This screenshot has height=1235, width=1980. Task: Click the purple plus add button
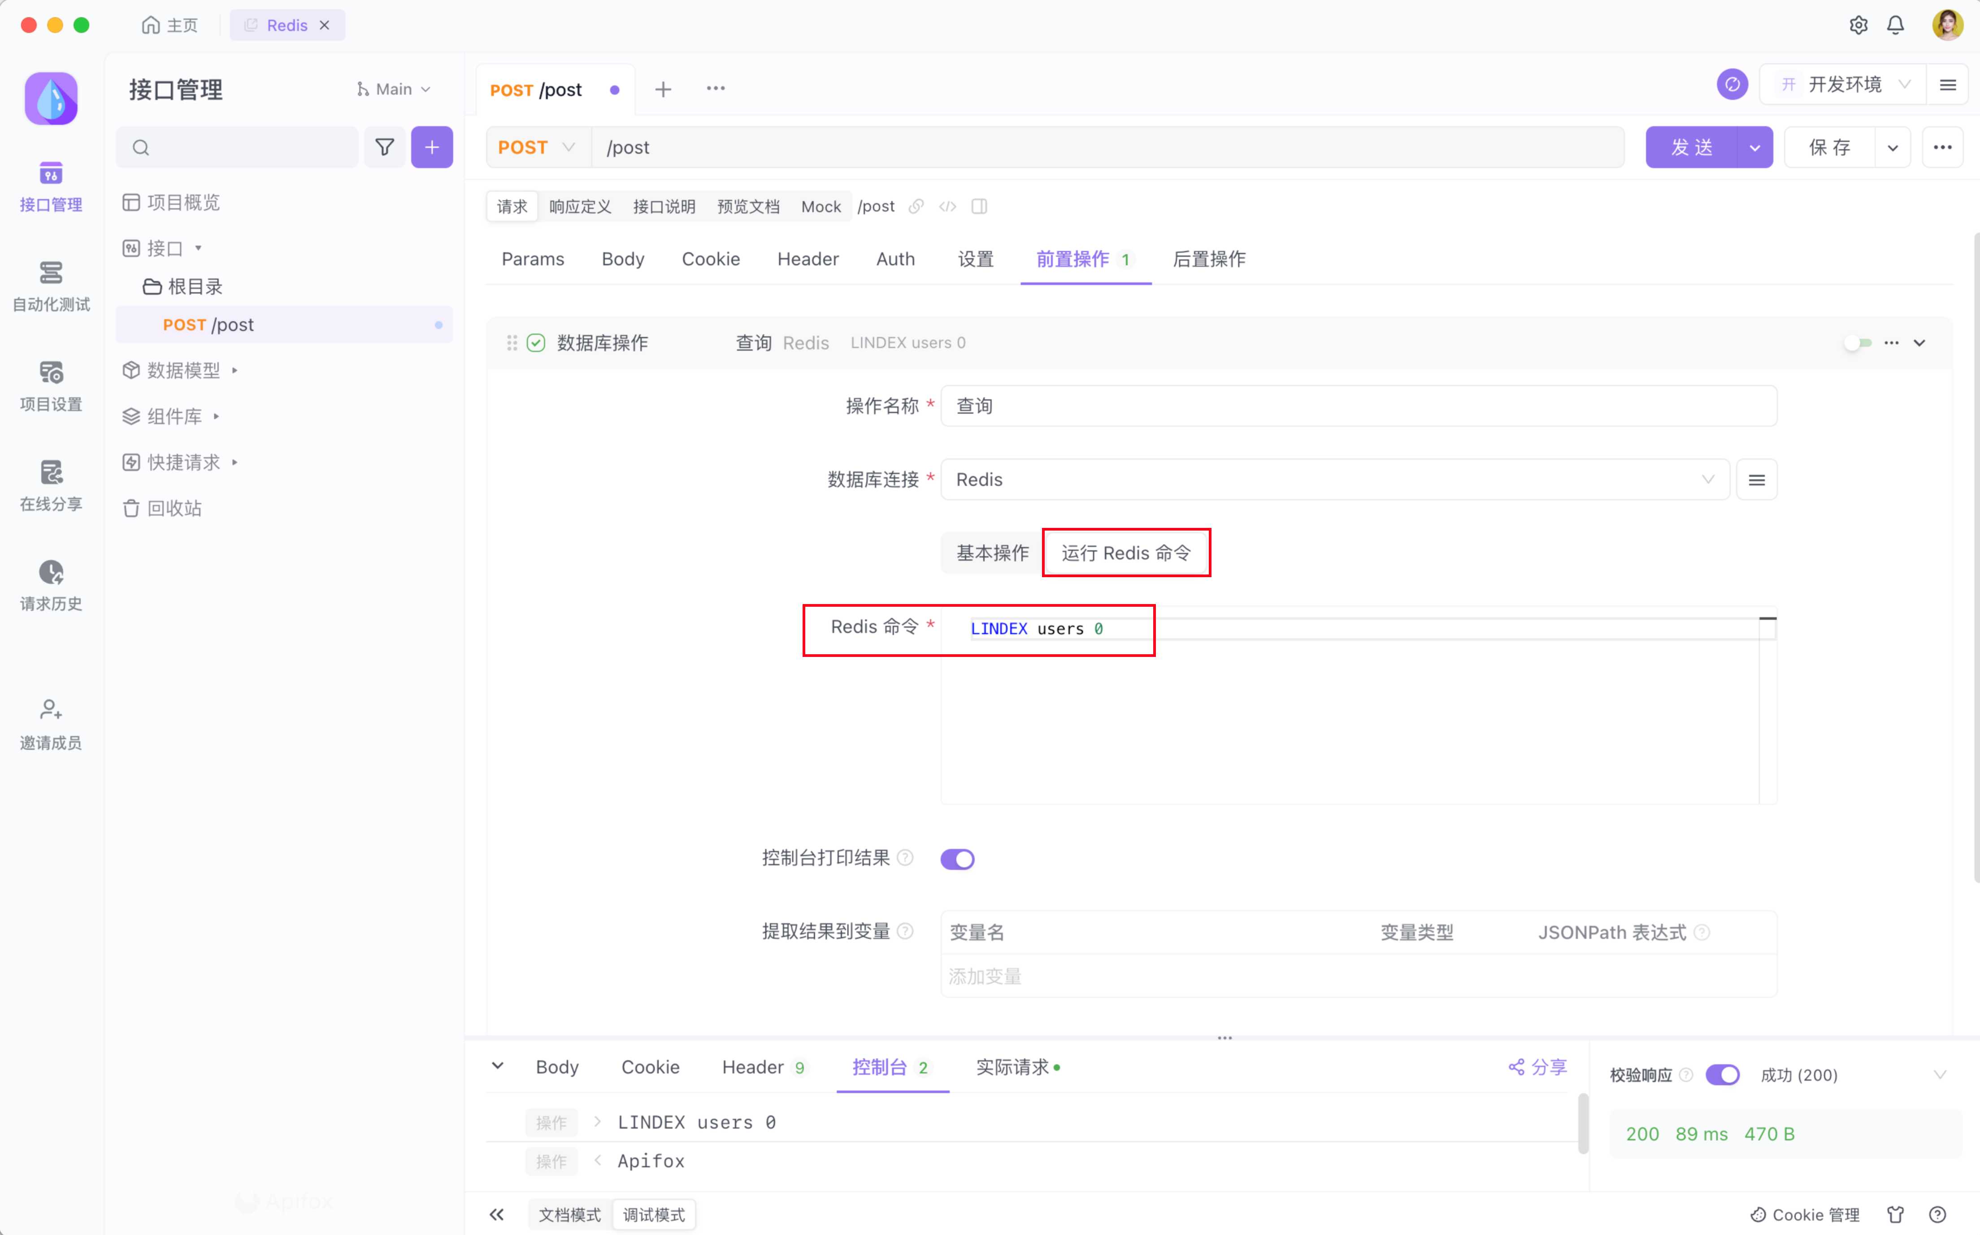[x=431, y=147]
